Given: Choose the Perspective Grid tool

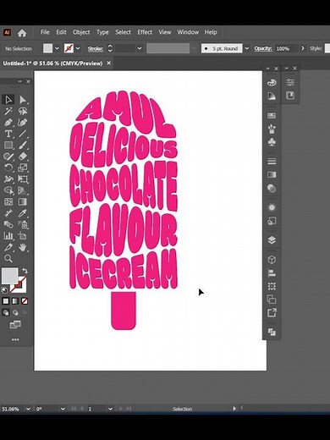Looking at the screenshot, I should point(23,190).
